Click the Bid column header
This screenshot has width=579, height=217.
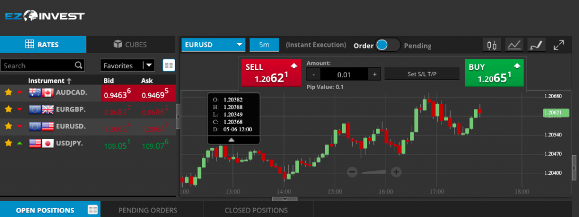point(109,81)
